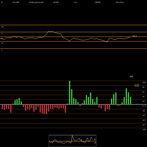Click the last green bar in MR histogram
147x147 pixels.
click(x=131, y=101)
